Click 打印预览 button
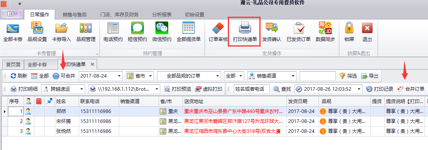 178,89
